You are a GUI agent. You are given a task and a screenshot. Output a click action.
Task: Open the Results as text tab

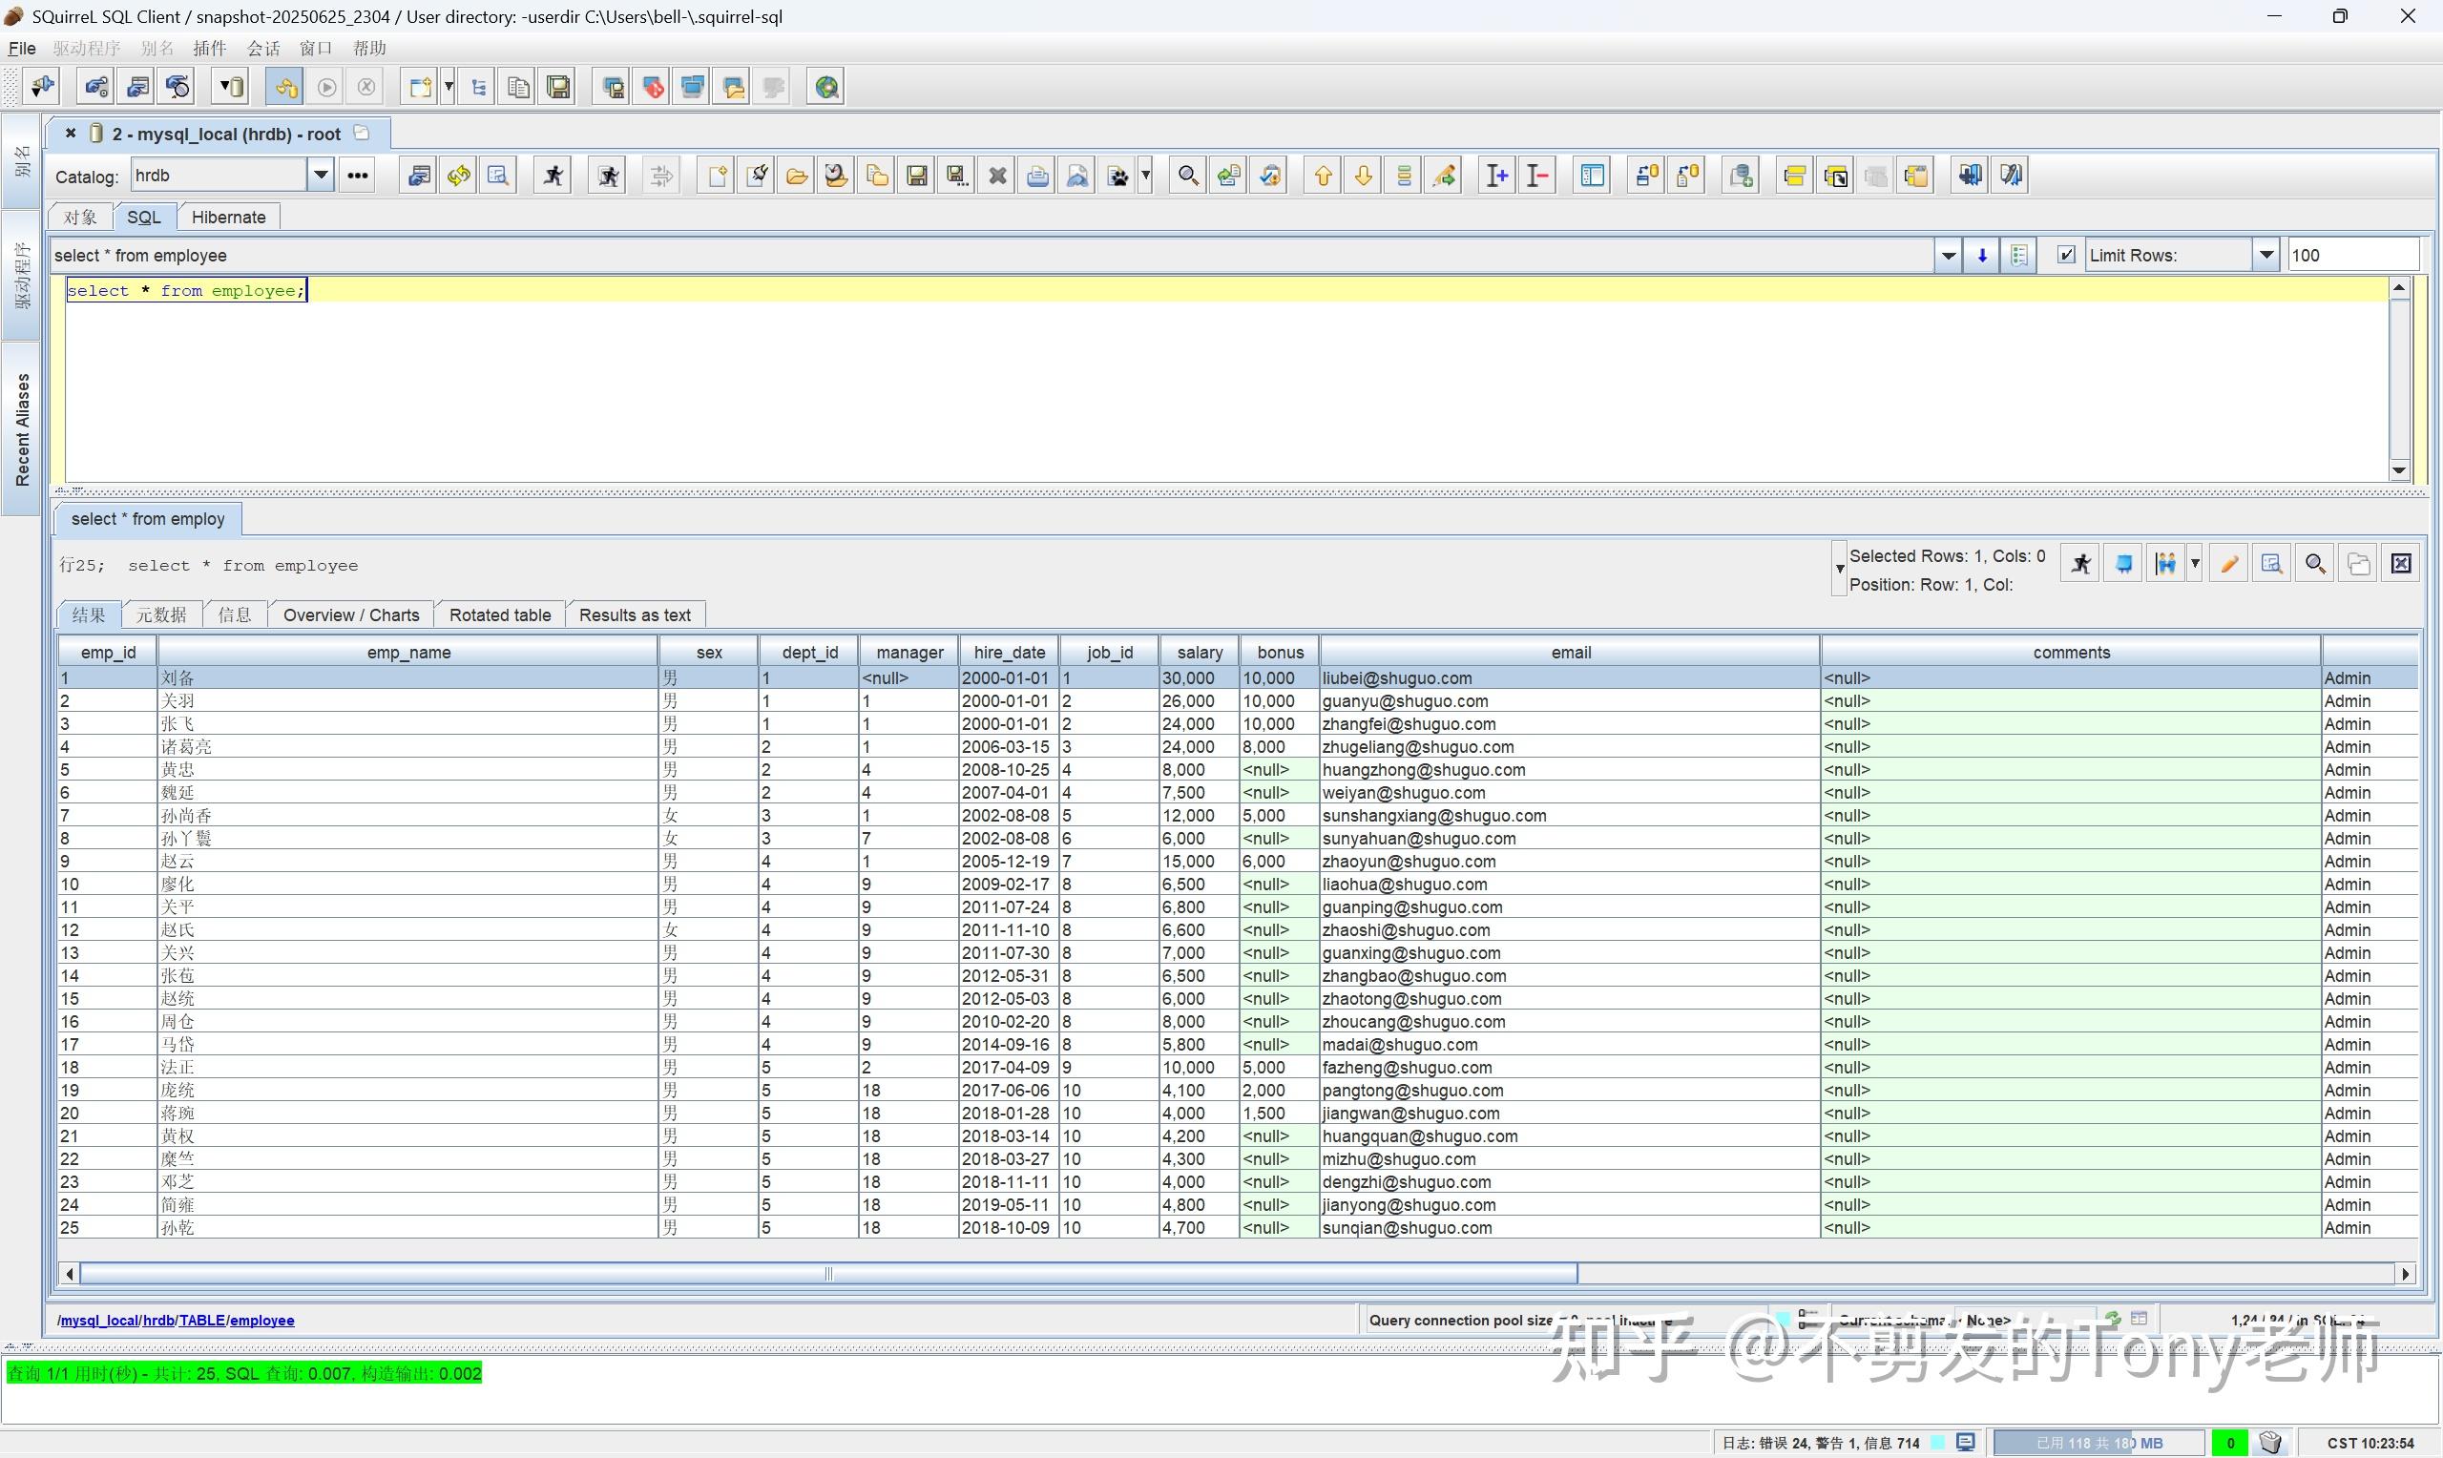point(634,614)
